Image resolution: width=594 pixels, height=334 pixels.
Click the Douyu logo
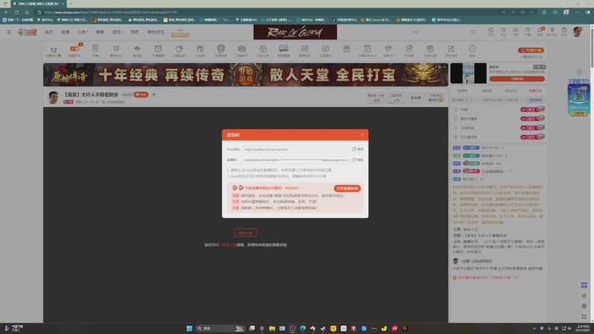pyautogui.click(x=27, y=32)
